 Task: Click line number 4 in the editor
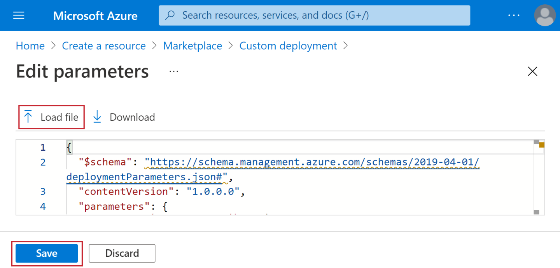(43, 206)
